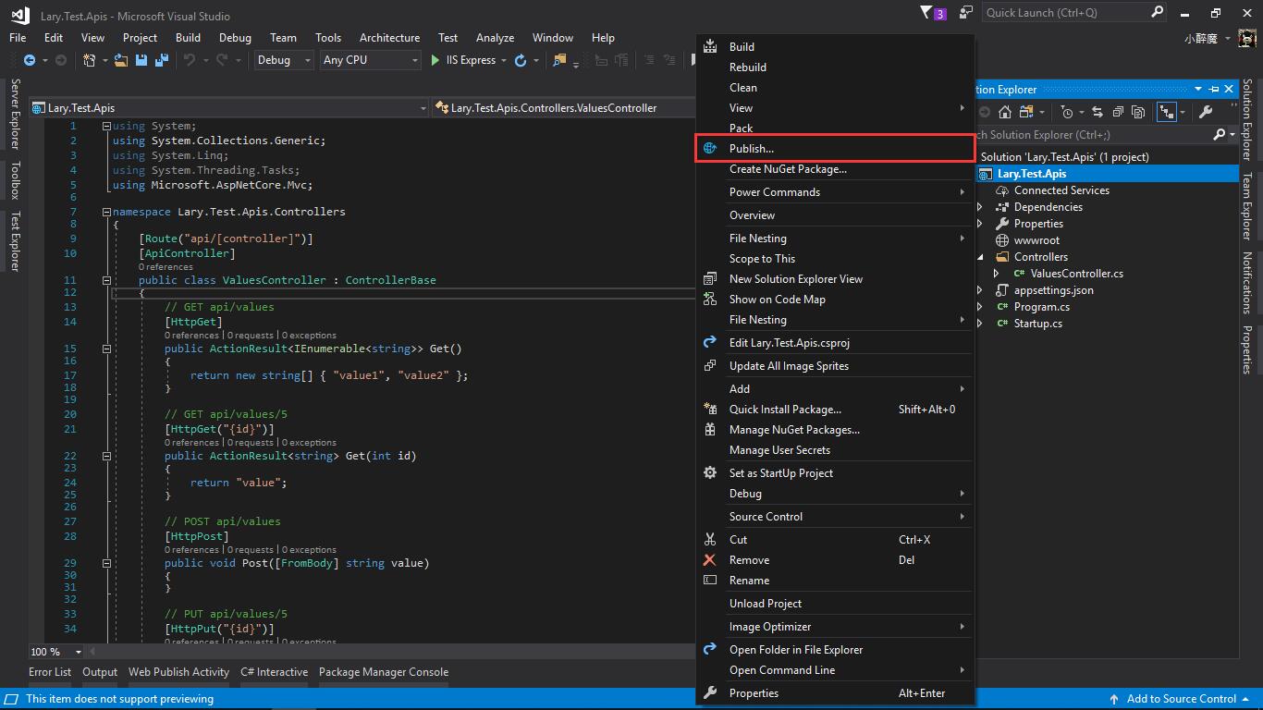The image size is (1263, 710).
Task: Open the Solution Explorer window position dropdown
Action: pos(1198,89)
